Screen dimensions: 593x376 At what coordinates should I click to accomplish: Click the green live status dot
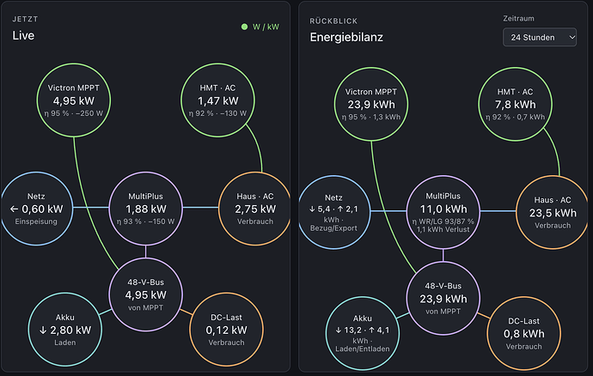click(244, 27)
